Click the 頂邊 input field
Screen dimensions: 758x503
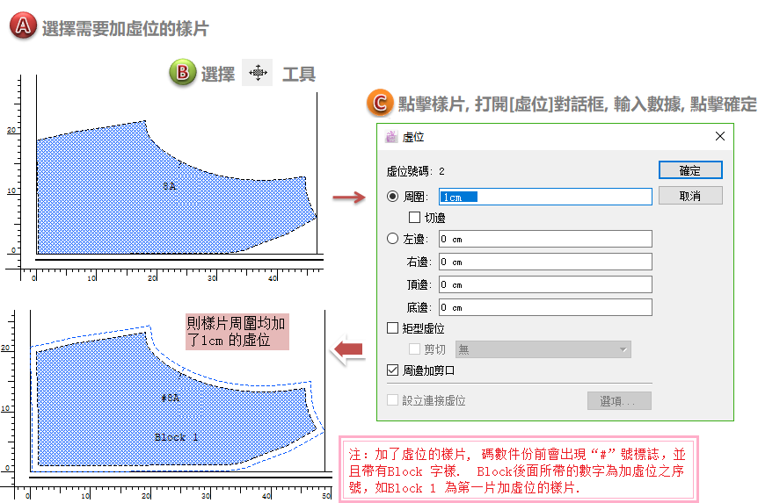click(x=544, y=284)
